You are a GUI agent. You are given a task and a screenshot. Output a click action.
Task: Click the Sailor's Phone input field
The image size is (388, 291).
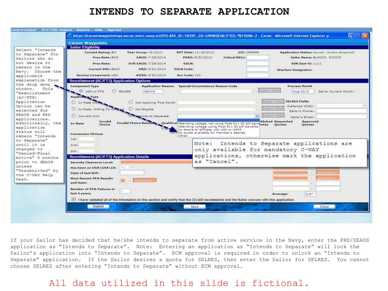coord(342,111)
